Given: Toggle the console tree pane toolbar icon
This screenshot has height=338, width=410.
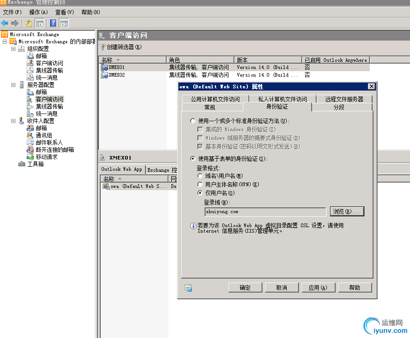Looking at the screenshot, I should [x=39, y=23].
